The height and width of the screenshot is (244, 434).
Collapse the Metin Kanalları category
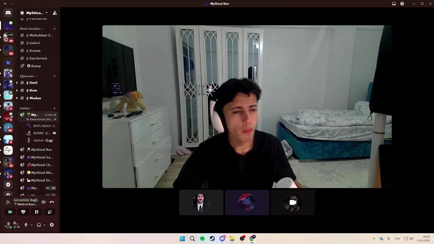(32, 29)
